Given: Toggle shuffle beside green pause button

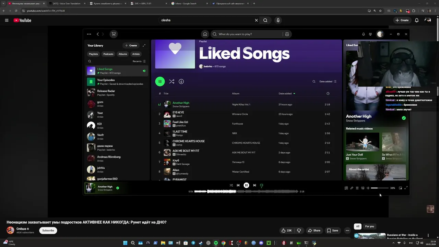Looking at the screenshot, I should pos(171,81).
